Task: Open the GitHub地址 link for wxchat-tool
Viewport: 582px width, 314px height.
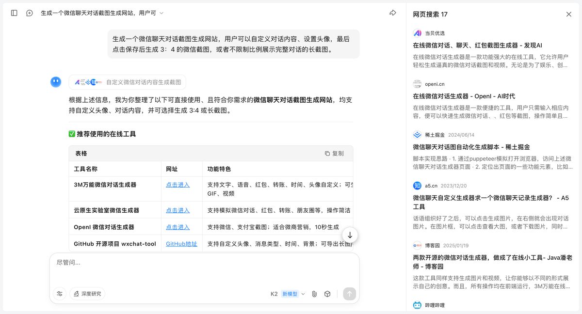Action: pos(181,244)
